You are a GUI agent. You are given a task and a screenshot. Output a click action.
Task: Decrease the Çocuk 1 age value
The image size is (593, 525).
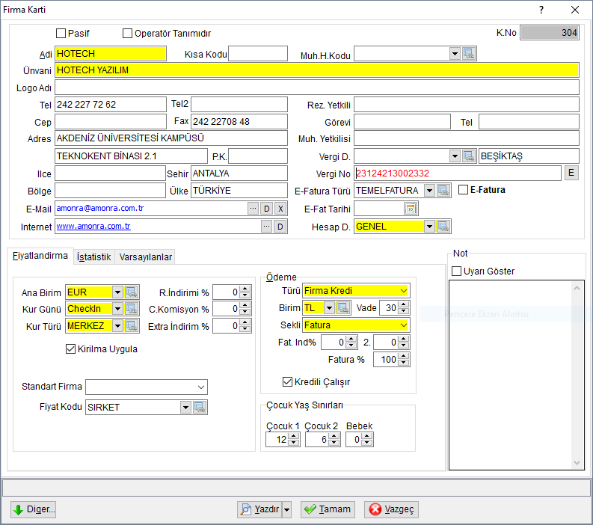point(294,443)
